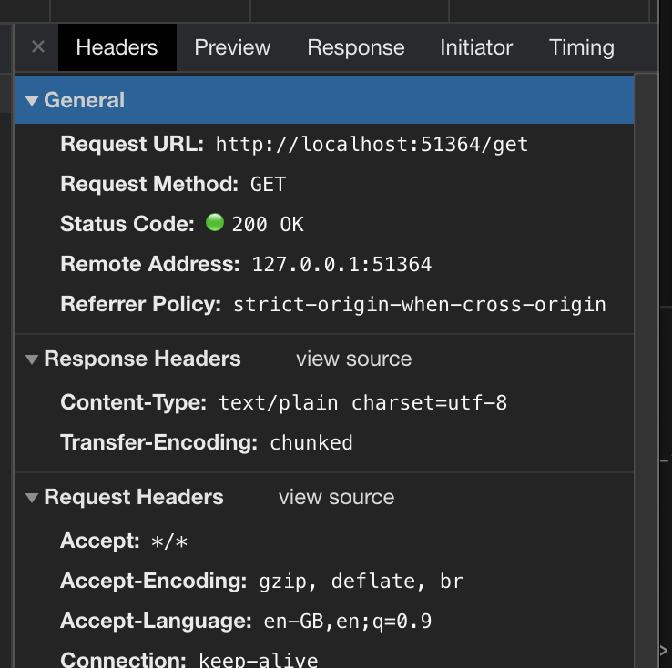Open the Response tab
Image resolution: width=672 pixels, height=668 pixels.
point(356,47)
